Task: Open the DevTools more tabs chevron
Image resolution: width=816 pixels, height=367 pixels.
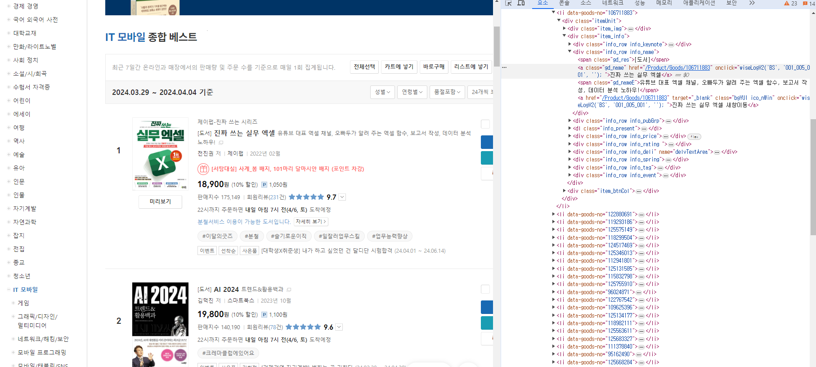Action: click(752, 3)
